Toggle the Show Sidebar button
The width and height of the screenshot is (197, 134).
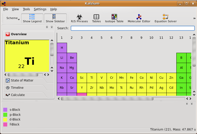(x=55, y=18)
